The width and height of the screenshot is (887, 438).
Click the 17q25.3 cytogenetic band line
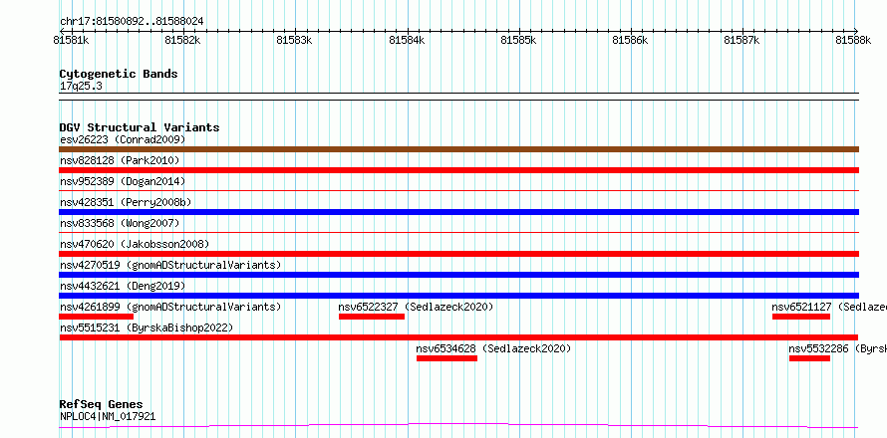458,97
